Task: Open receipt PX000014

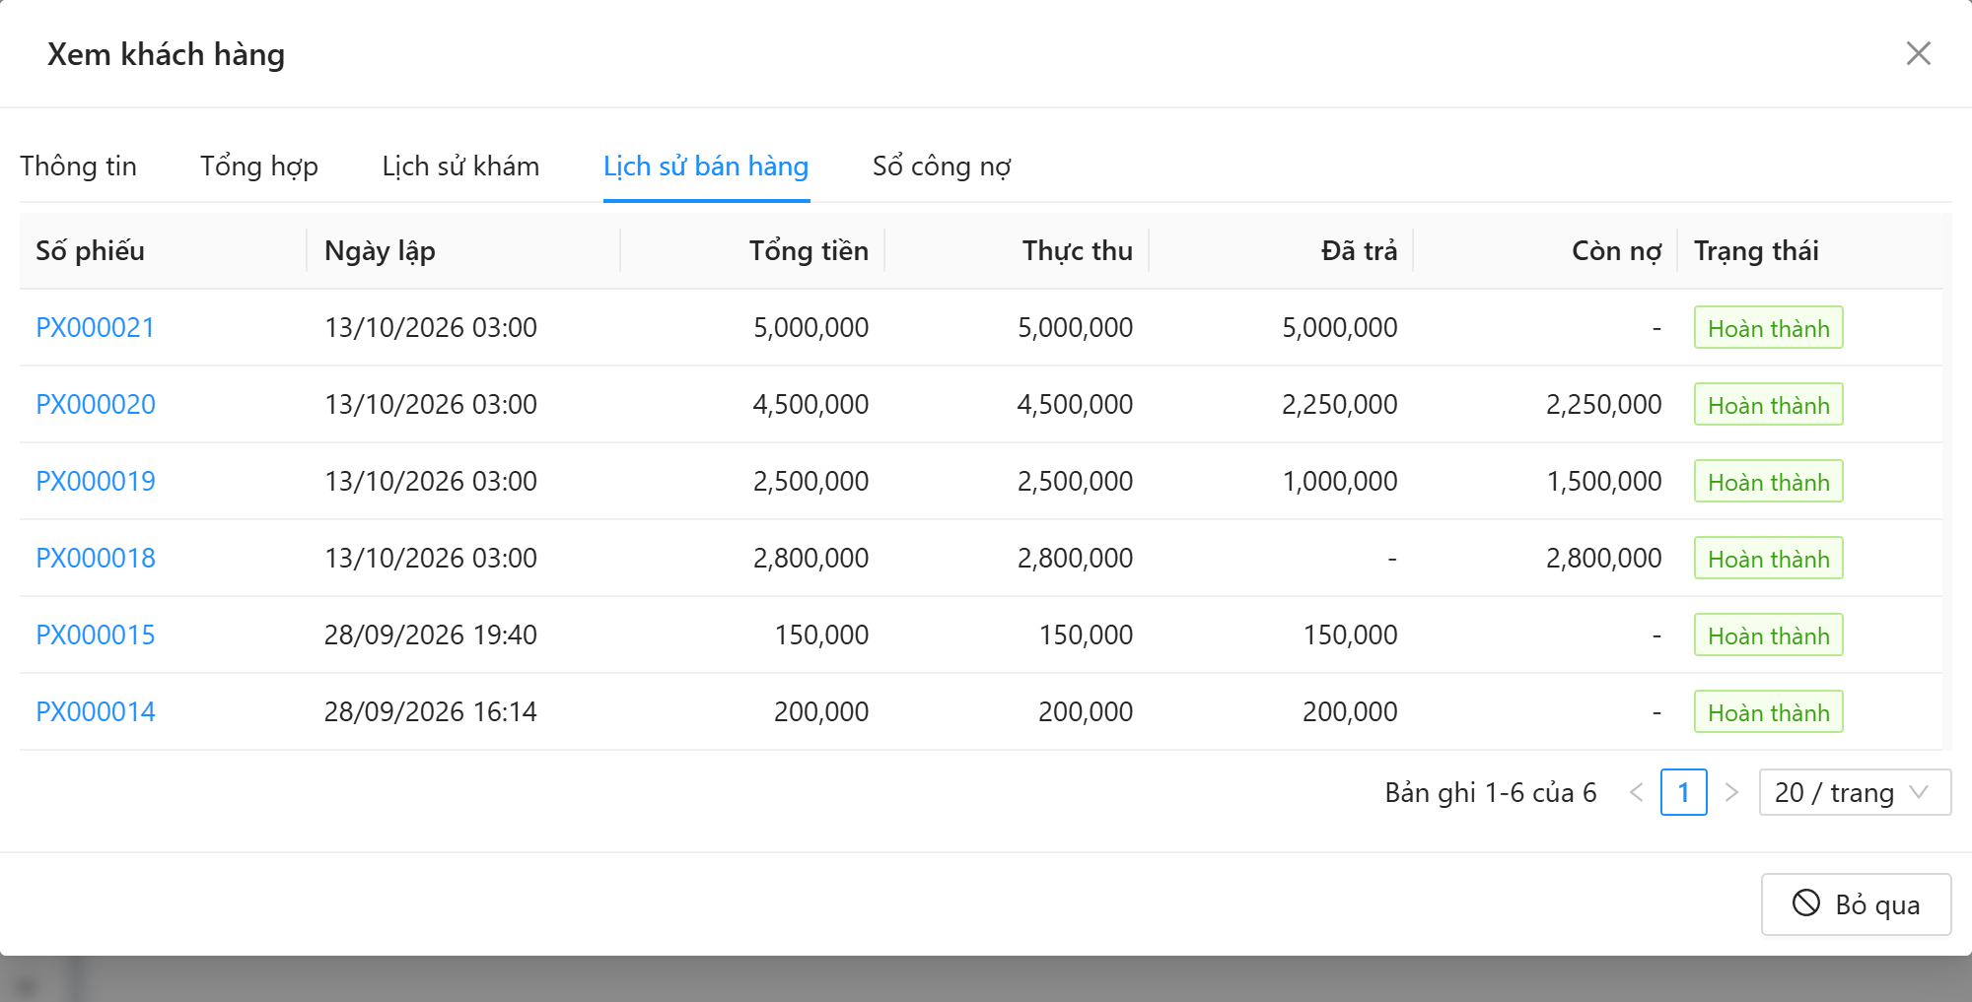Action: coord(96,711)
